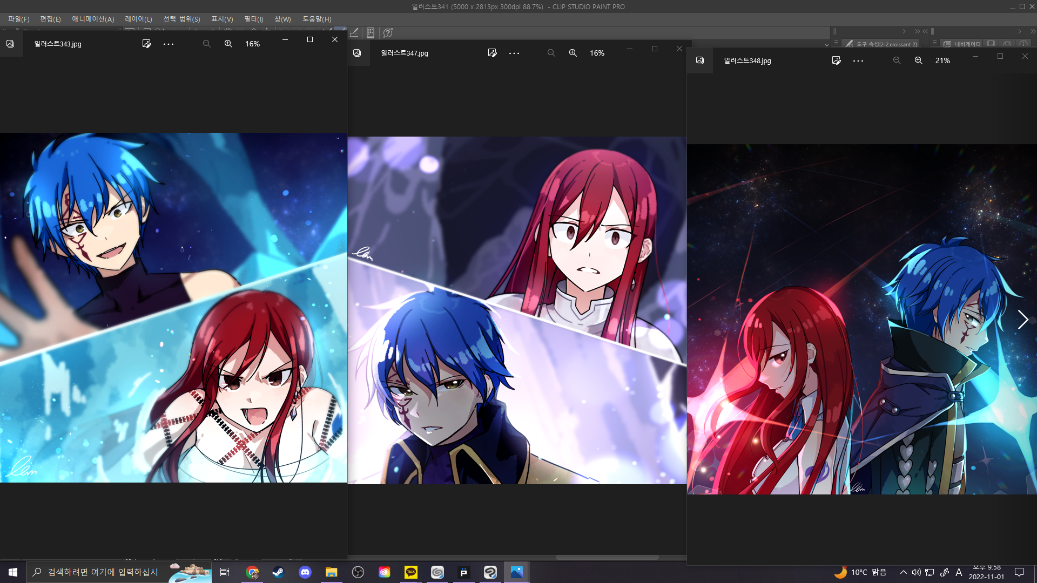Zoom out in 일러스트347.jpg window
The height and width of the screenshot is (583, 1037).
551,53
